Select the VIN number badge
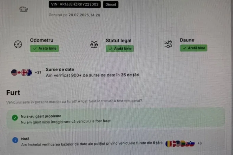 [x=75, y=4]
